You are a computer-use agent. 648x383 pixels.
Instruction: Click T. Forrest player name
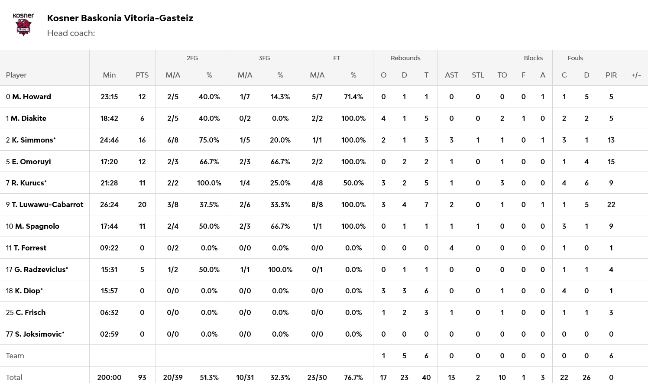click(30, 248)
